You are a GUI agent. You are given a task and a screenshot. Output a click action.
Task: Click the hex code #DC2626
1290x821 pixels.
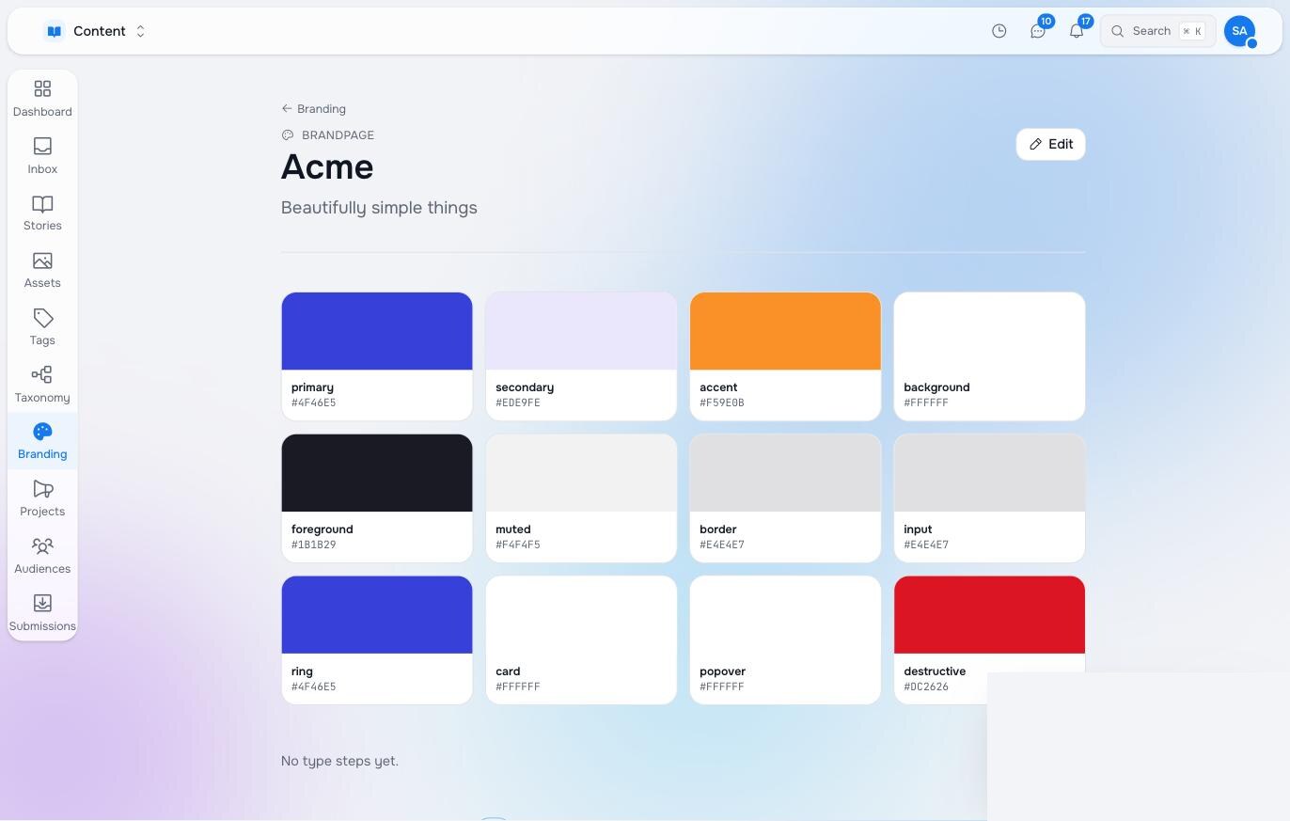tap(926, 687)
